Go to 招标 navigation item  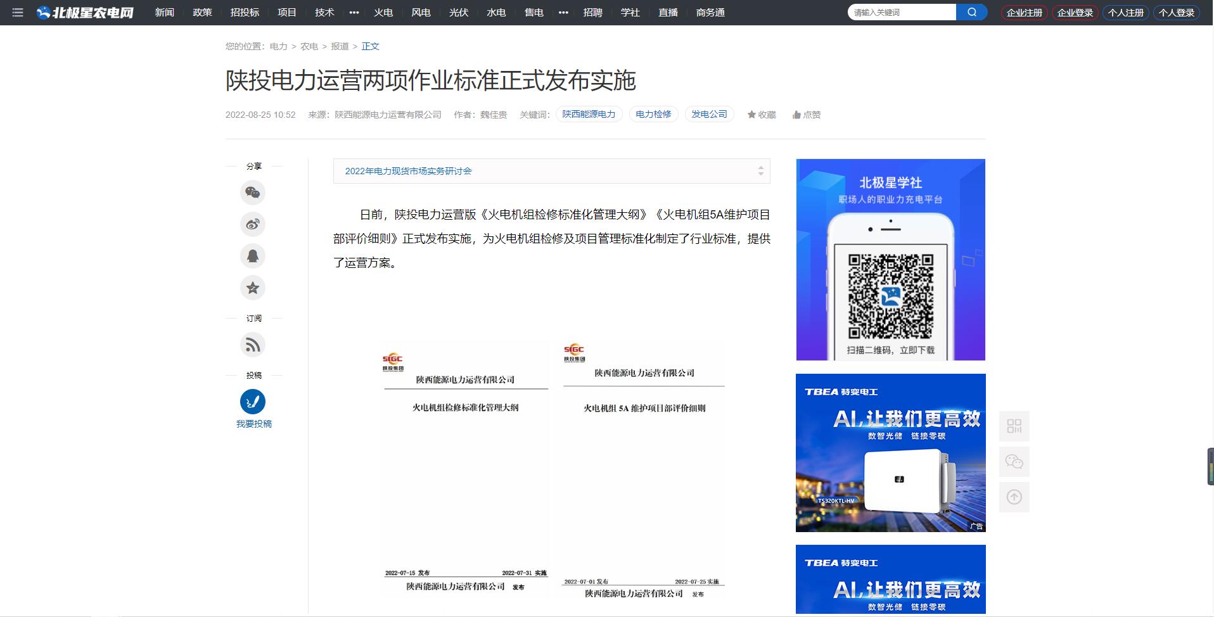[245, 13]
